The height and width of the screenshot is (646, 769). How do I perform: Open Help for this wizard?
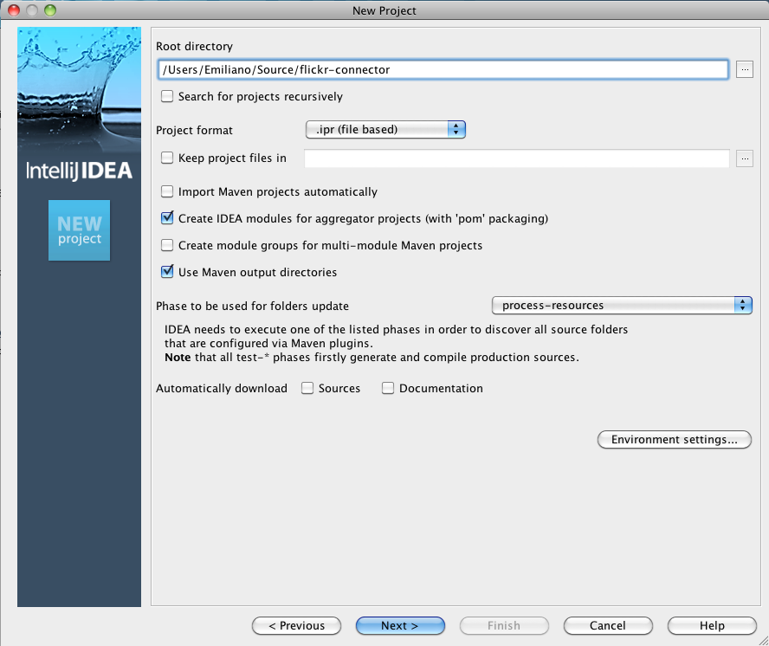[x=712, y=626]
